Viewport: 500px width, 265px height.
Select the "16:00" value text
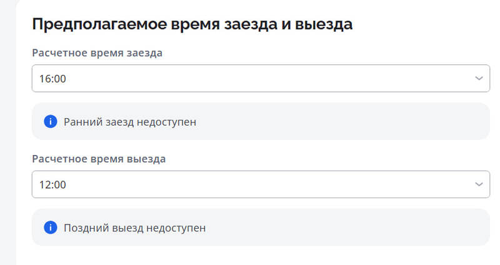point(53,79)
